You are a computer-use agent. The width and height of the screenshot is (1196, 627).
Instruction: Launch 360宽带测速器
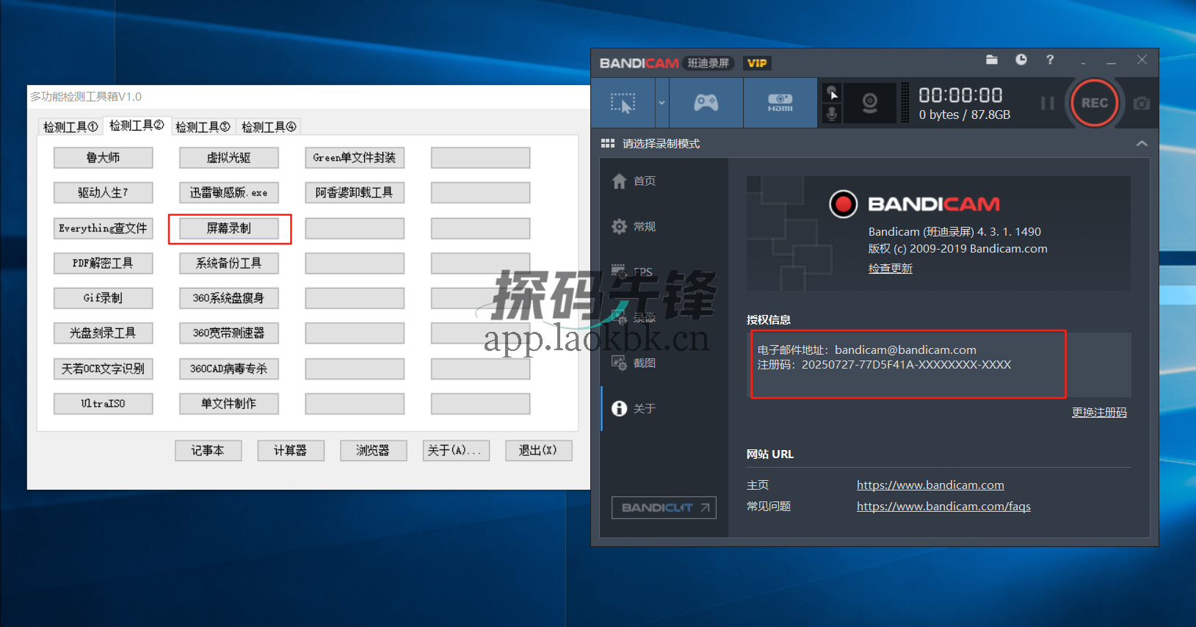click(x=229, y=333)
